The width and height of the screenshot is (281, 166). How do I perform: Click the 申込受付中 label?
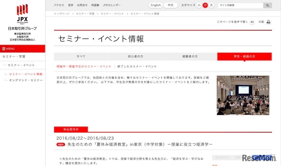(x=71, y=129)
